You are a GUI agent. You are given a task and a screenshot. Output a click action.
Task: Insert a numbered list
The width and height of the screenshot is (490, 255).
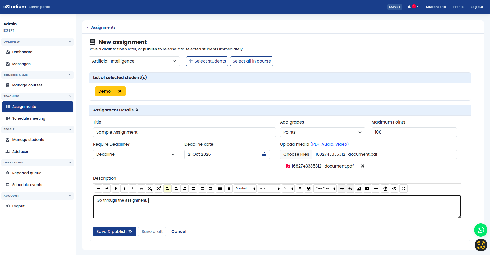228,189
